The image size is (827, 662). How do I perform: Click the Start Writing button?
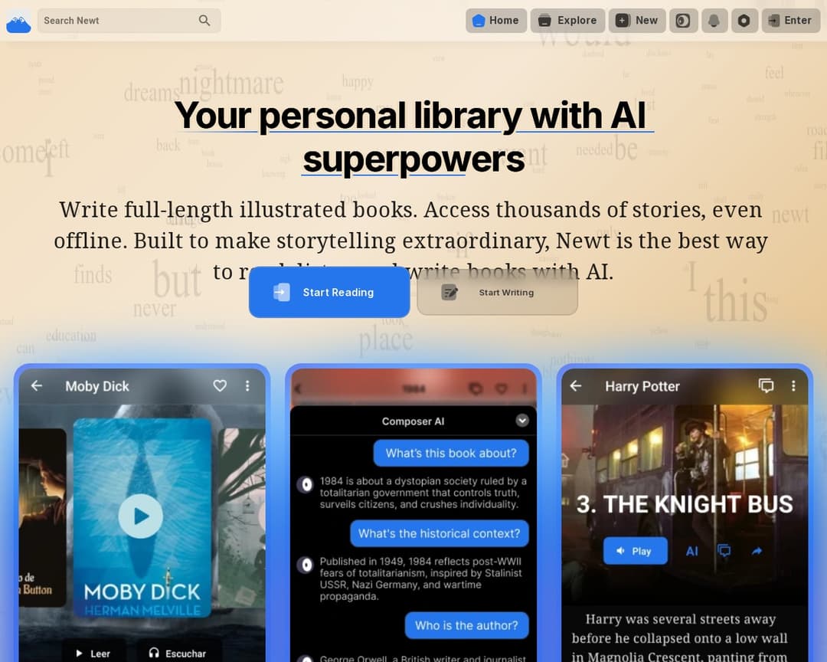[498, 292]
